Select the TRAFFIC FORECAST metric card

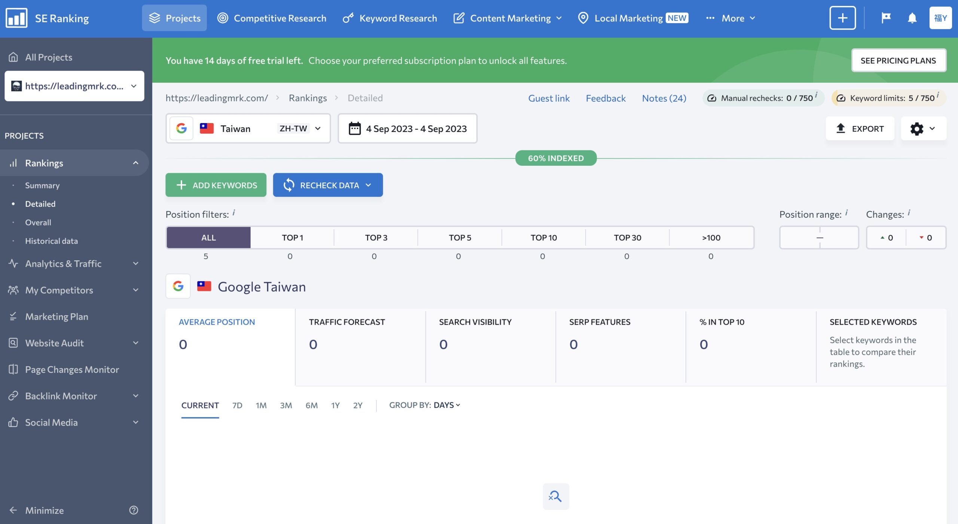click(x=360, y=346)
